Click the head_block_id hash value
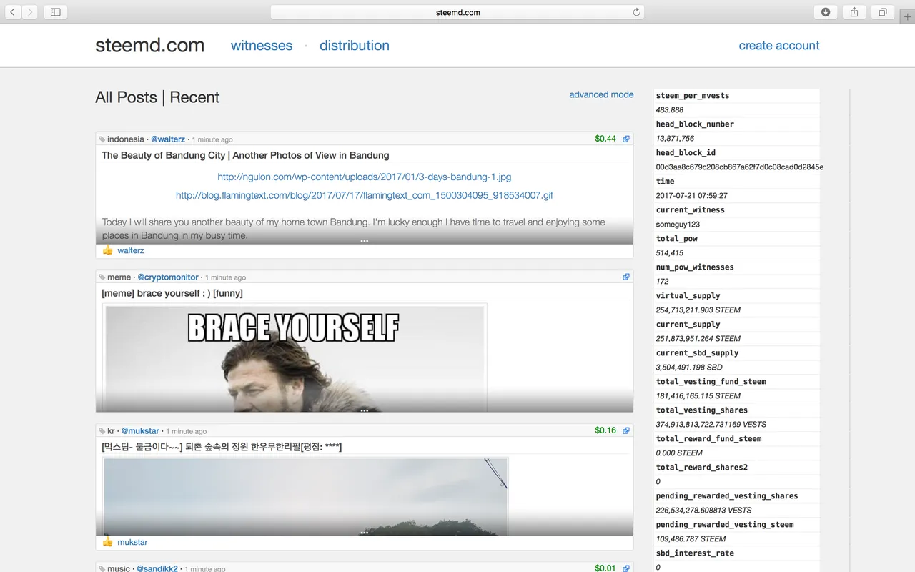The height and width of the screenshot is (572, 915). 739,167
